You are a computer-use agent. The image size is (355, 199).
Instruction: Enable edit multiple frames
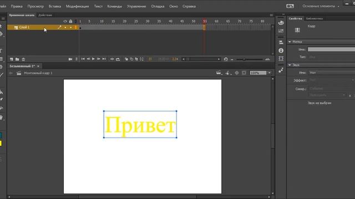[x=136, y=59]
